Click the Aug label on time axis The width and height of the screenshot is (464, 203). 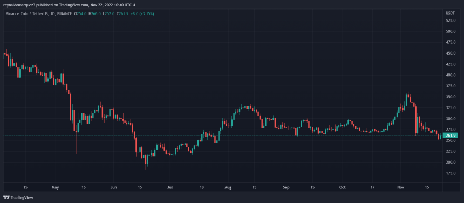(x=228, y=187)
